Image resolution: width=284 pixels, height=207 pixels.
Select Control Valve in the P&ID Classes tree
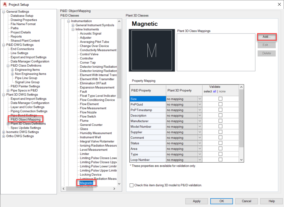(89, 54)
